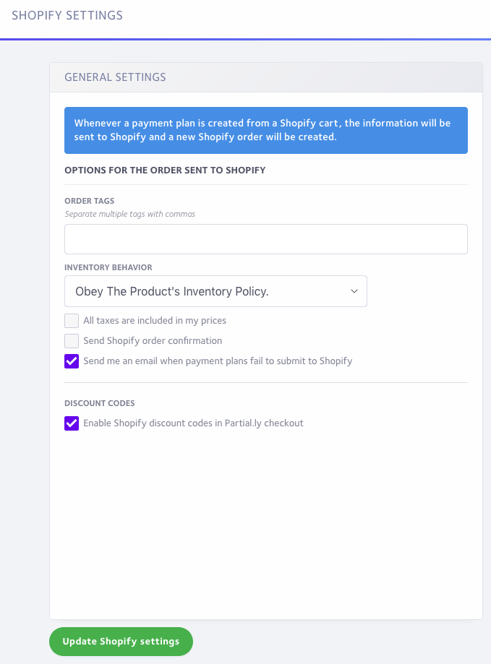Viewport: 491px width, 664px height.
Task: Disable the Shopify discount codes checkbox
Action: coord(72,423)
